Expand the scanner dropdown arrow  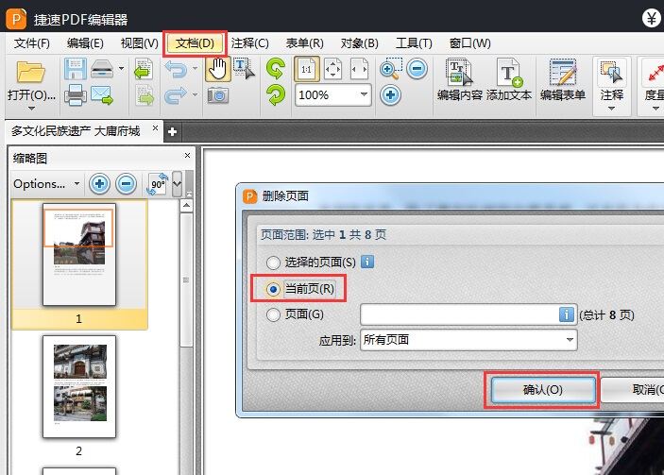pyautogui.click(x=122, y=68)
